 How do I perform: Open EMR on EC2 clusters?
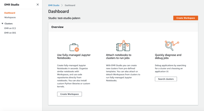click(x=10, y=28)
